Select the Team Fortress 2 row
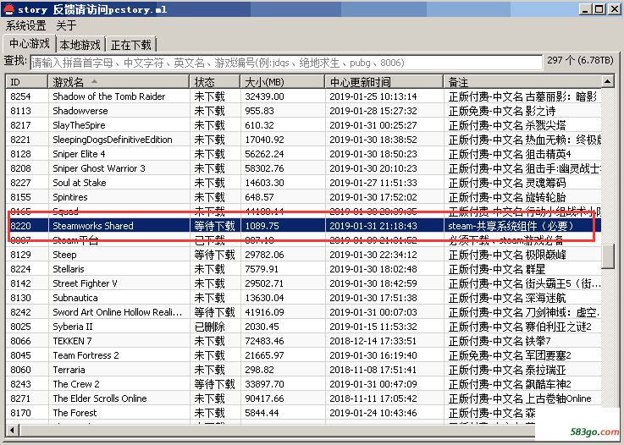Image resolution: width=624 pixels, height=445 pixels. [303, 355]
